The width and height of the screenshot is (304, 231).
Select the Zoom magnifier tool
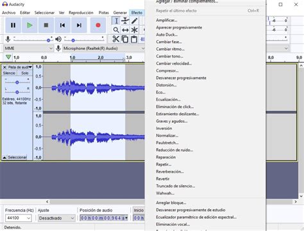tap(116, 30)
